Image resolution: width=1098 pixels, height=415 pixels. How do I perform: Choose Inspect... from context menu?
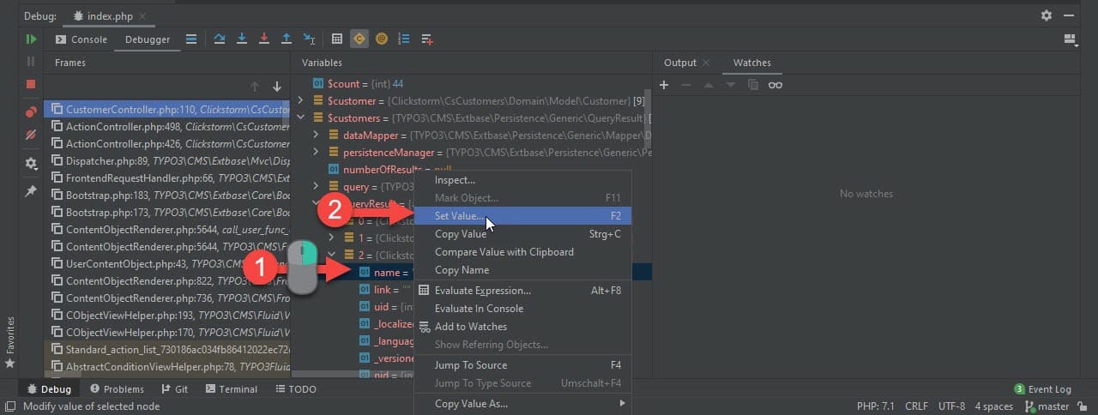[522, 180]
